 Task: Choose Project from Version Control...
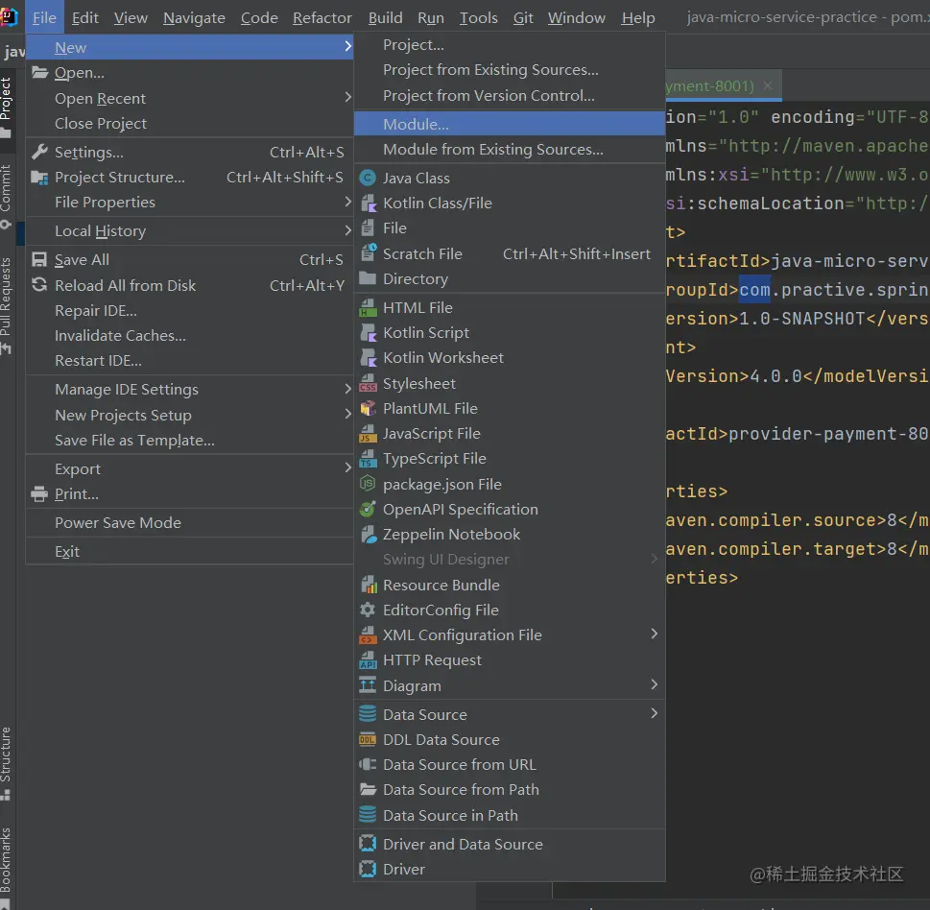tap(510, 95)
